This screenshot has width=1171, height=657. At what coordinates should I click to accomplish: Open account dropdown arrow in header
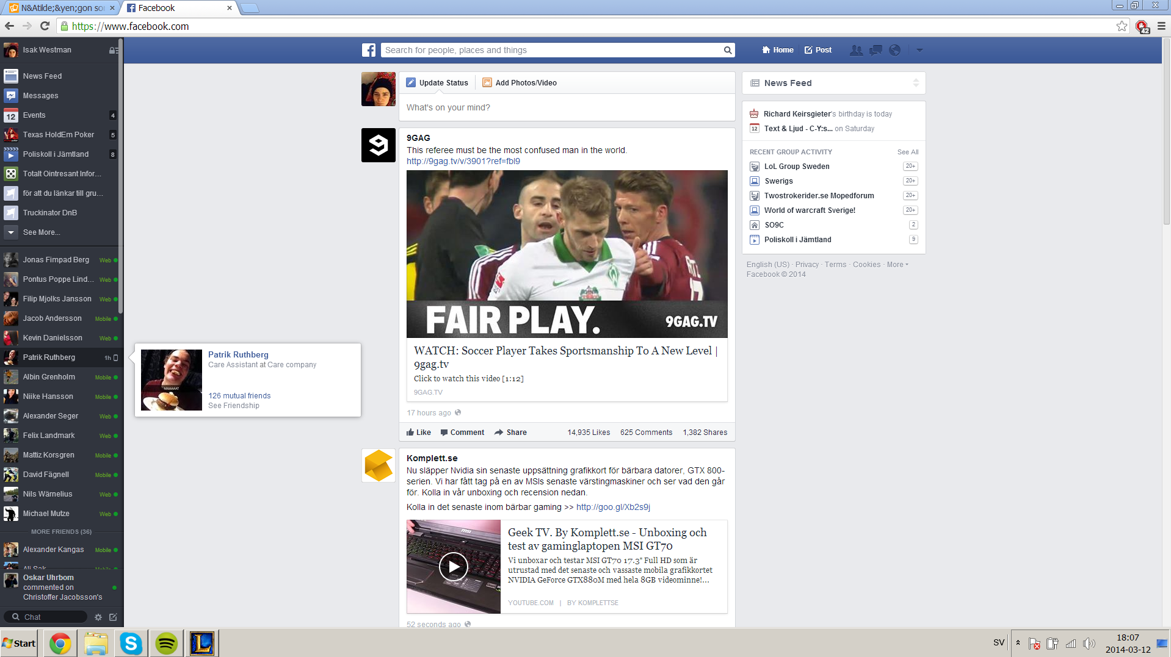tap(919, 50)
